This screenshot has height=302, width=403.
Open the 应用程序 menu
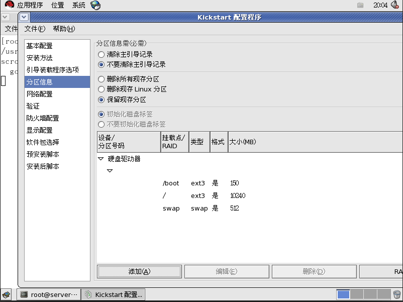point(30,5)
